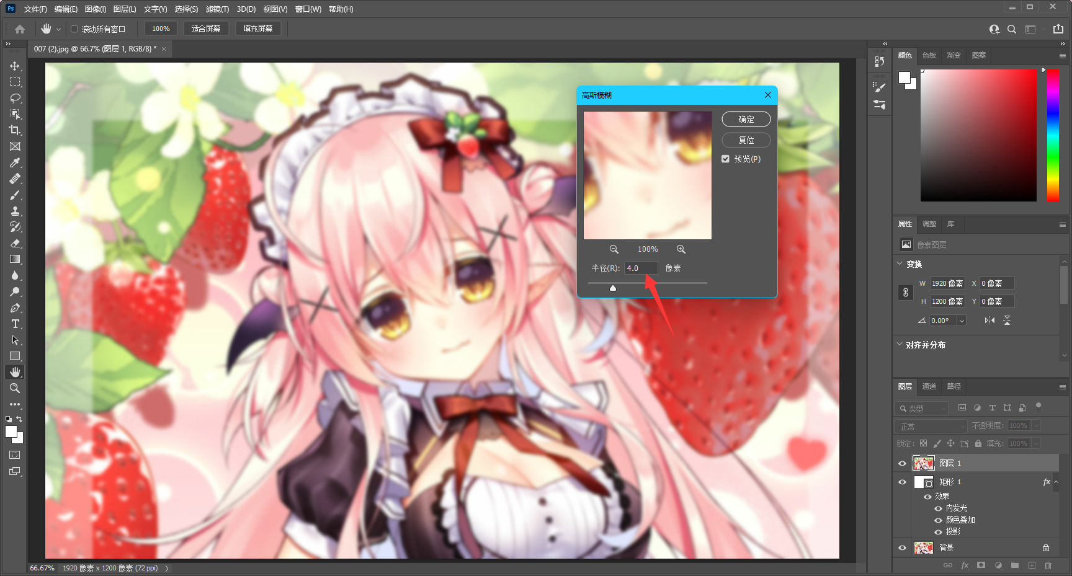Viewport: 1072px width, 576px height.
Task: Select the Pen tool
Action: [x=15, y=308]
